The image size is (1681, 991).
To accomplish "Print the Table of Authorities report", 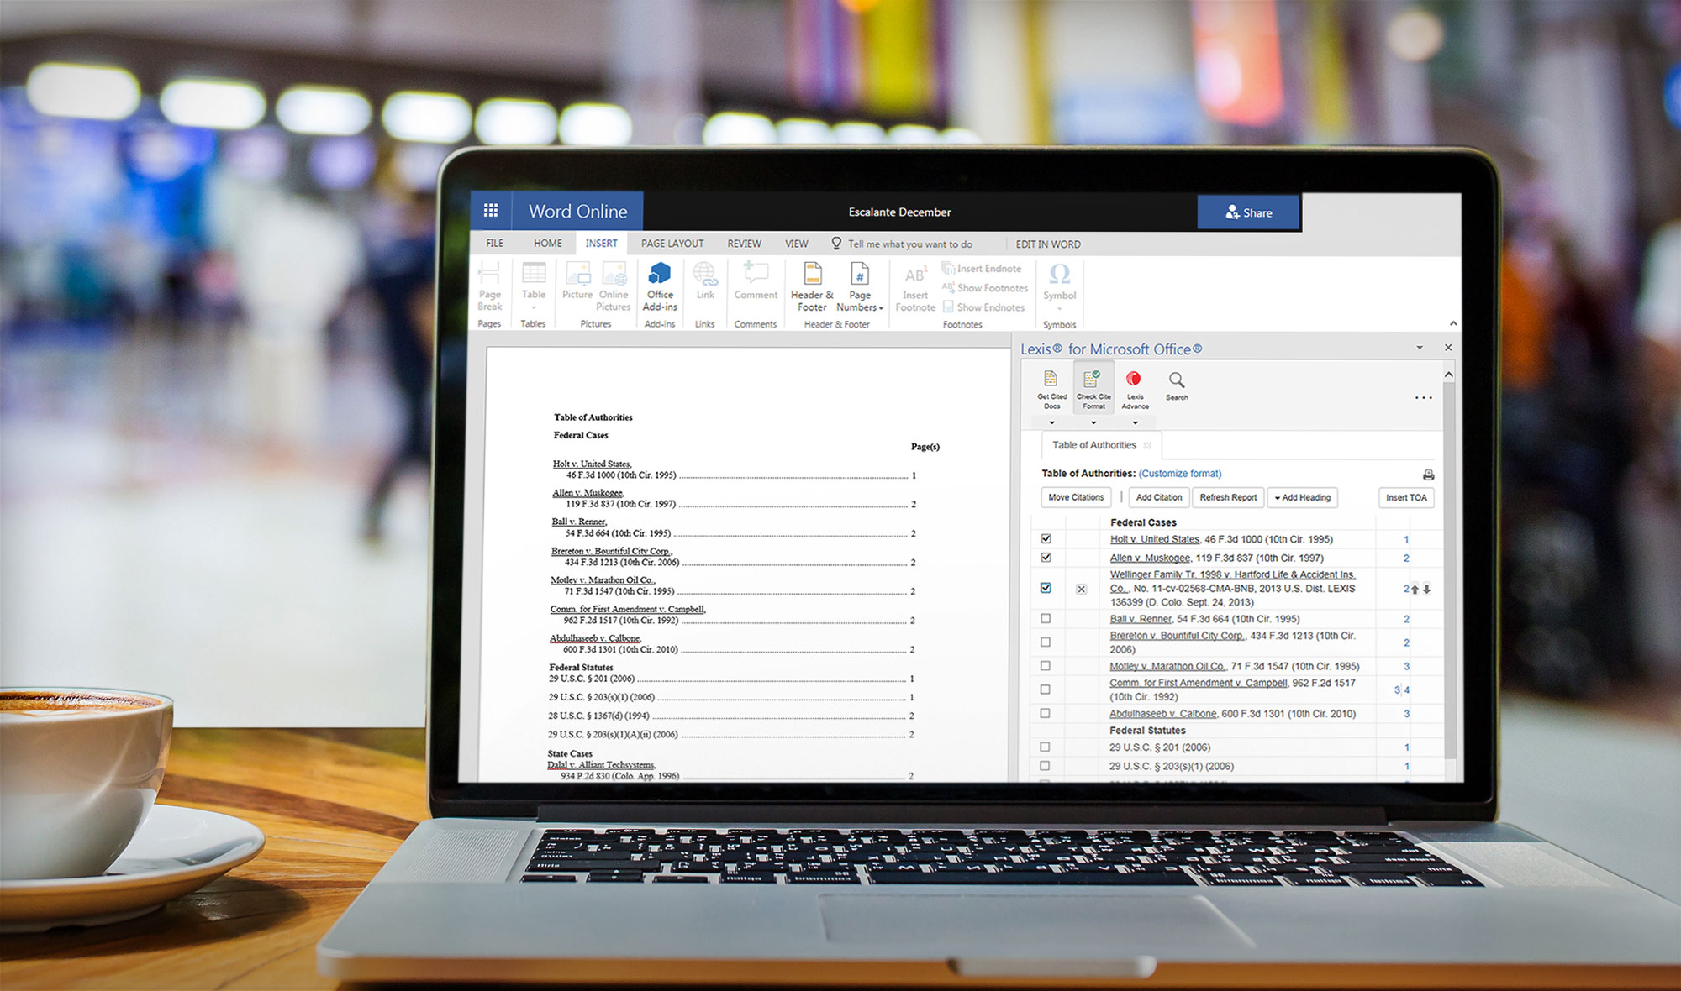I will pyautogui.click(x=1428, y=475).
